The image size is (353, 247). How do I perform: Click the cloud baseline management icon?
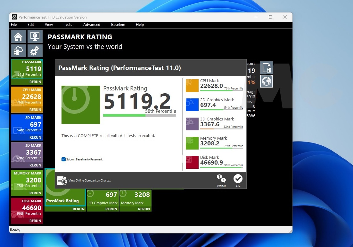[18, 51]
